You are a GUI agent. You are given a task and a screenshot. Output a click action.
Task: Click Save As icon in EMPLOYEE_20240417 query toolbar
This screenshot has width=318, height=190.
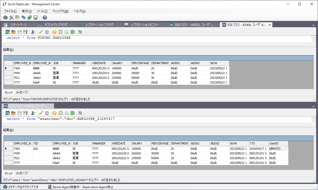[26, 113]
